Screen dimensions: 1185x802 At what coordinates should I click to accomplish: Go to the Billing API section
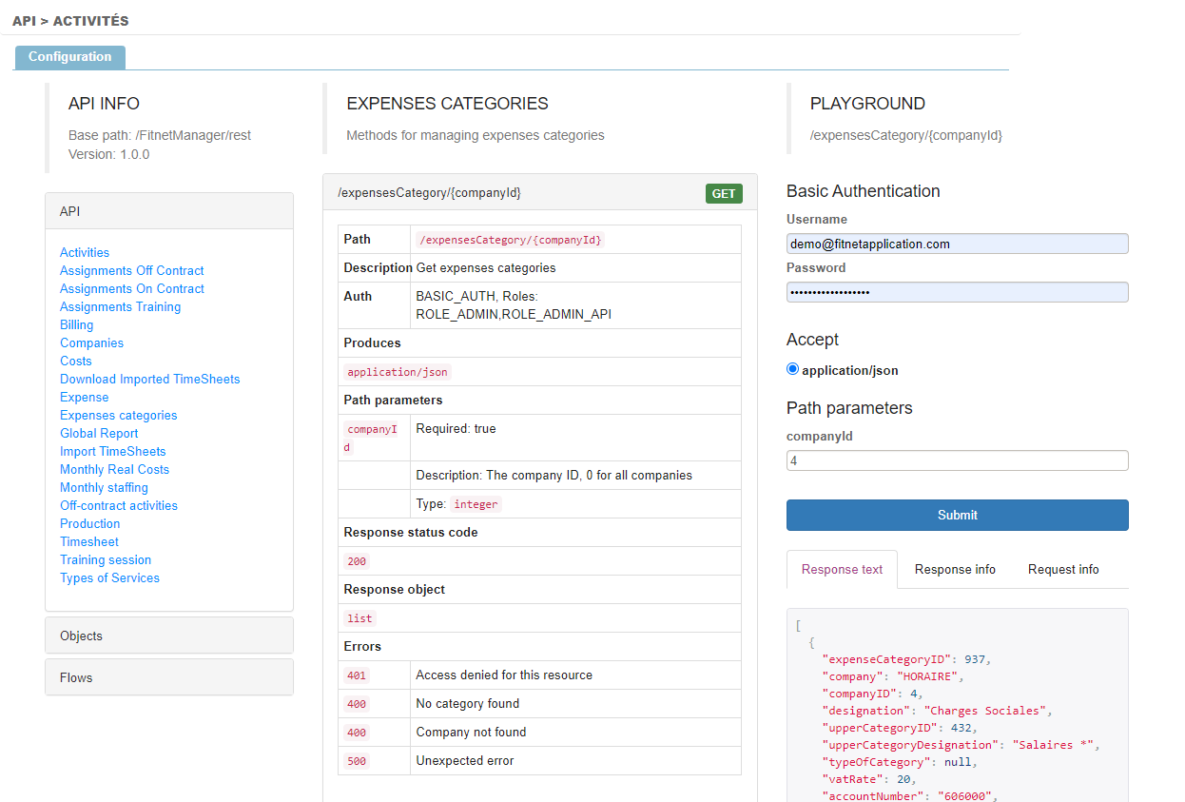(x=76, y=324)
